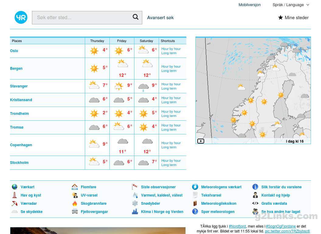Click the bar chart icon for Klima

pos(135,211)
